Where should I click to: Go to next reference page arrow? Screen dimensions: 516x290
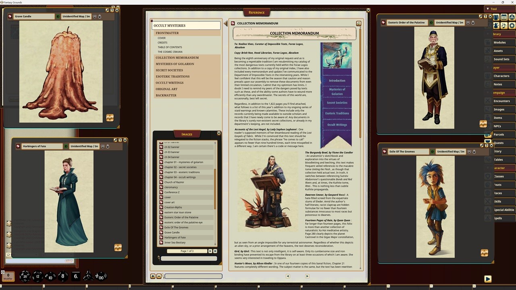click(x=307, y=276)
